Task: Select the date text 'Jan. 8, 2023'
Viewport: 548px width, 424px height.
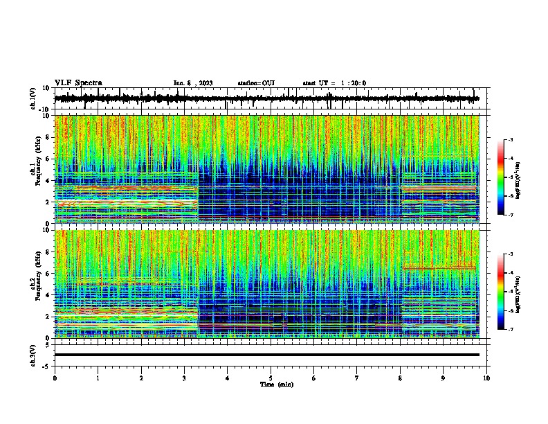Action: tap(193, 83)
